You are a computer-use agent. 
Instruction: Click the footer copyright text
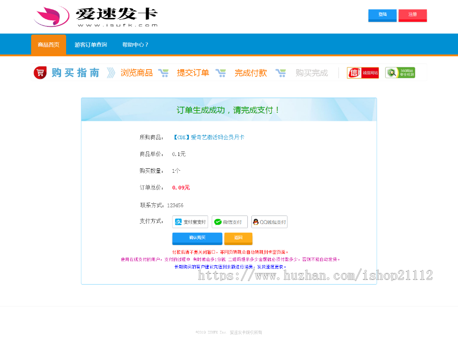tap(228, 332)
